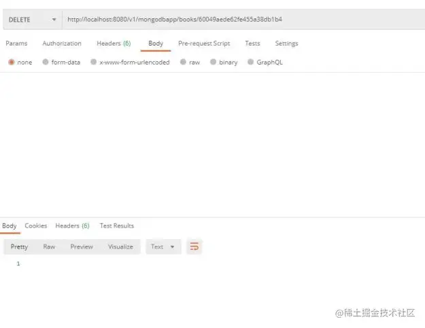Select the raw body radio button
425x328 pixels.
[x=183, y=62]
